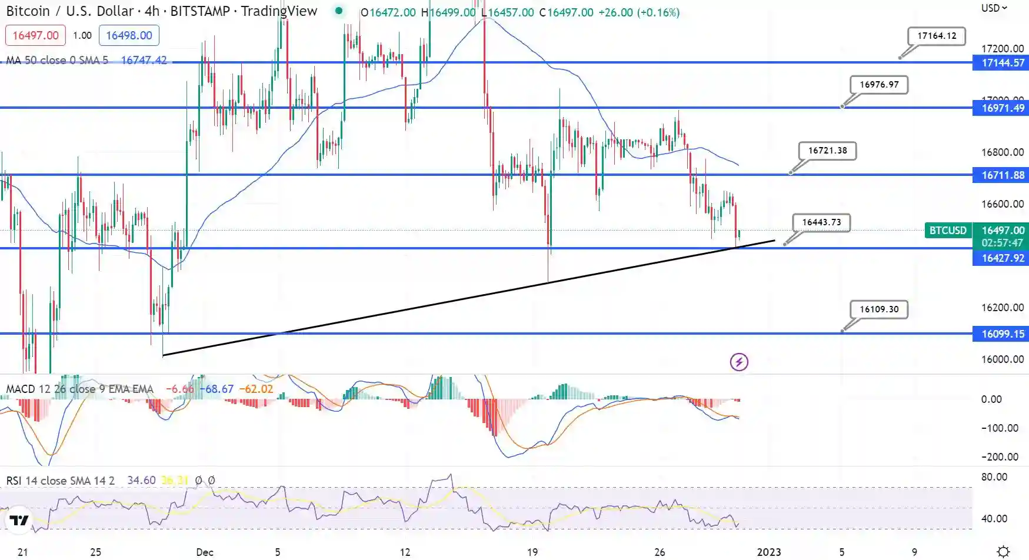Click the purple lightning bolt event marker
The height and width of the screenshot is (560, 1029).
click(739, 362)
